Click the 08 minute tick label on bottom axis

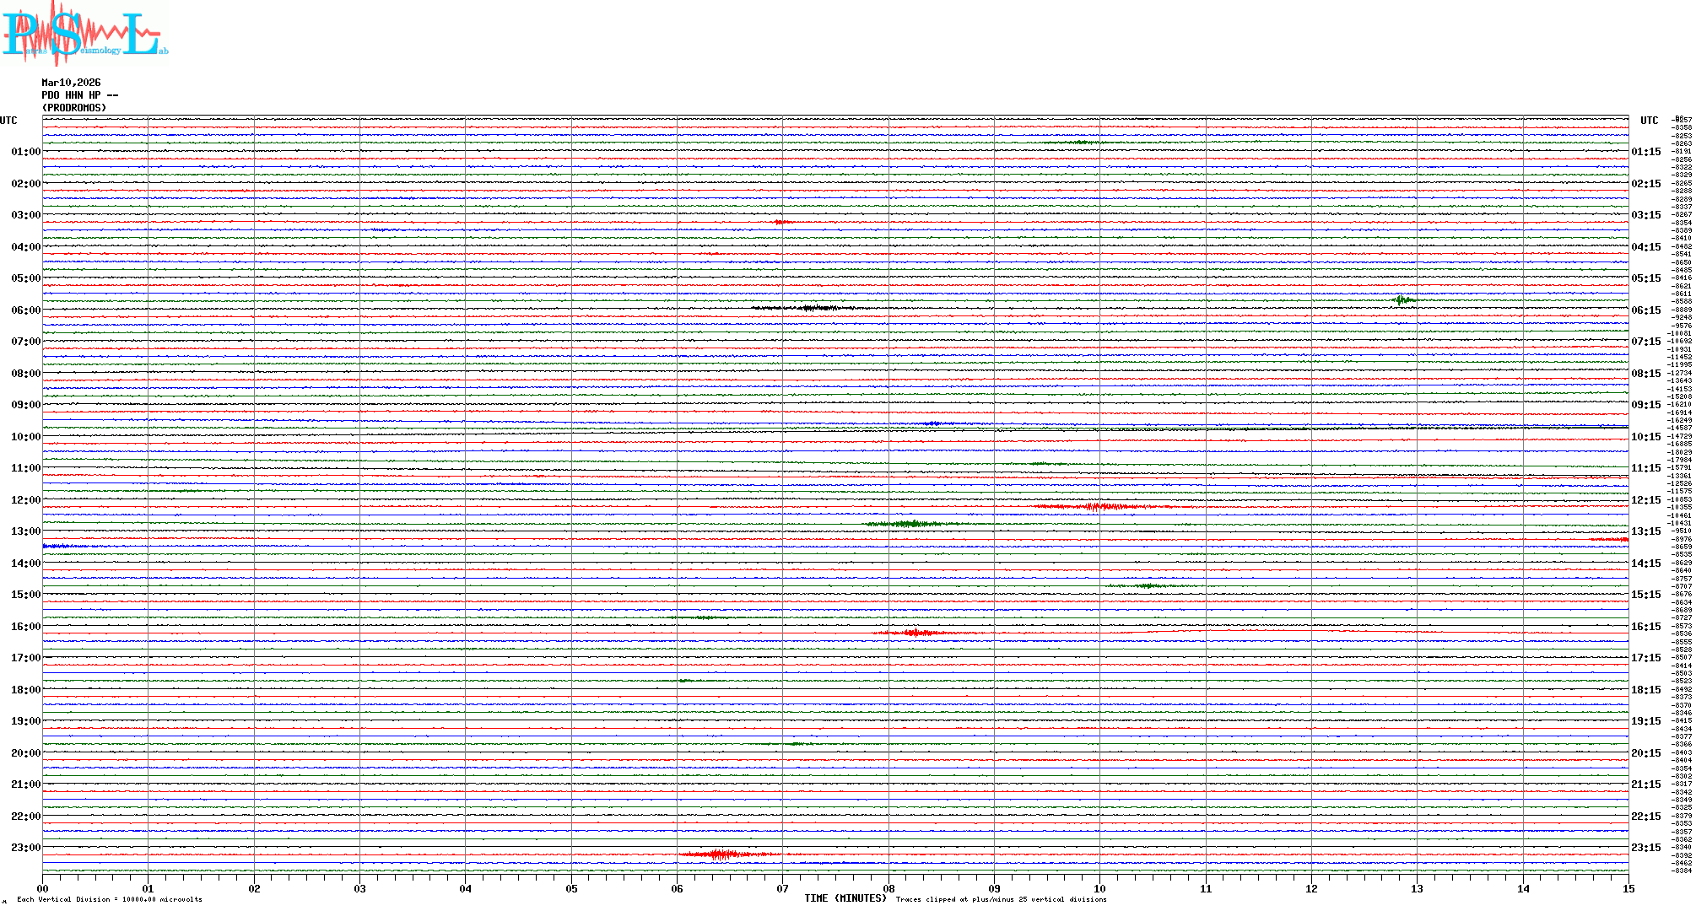889,888
